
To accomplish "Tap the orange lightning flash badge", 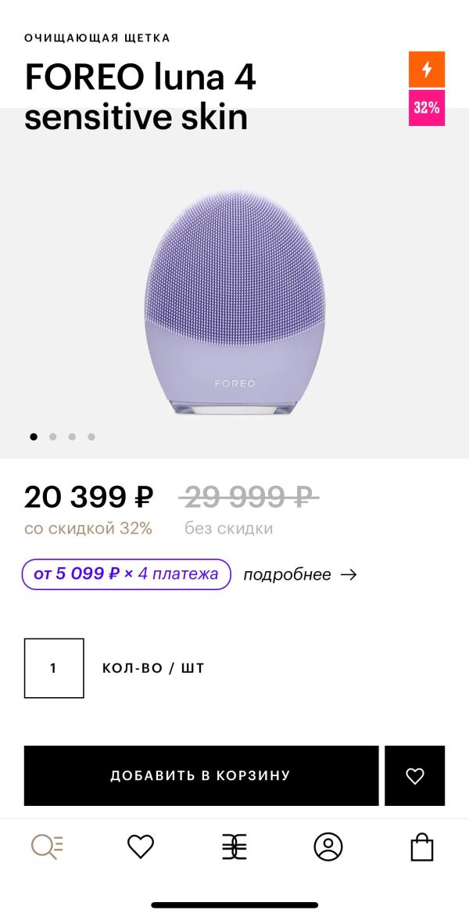I will point(427,70).
